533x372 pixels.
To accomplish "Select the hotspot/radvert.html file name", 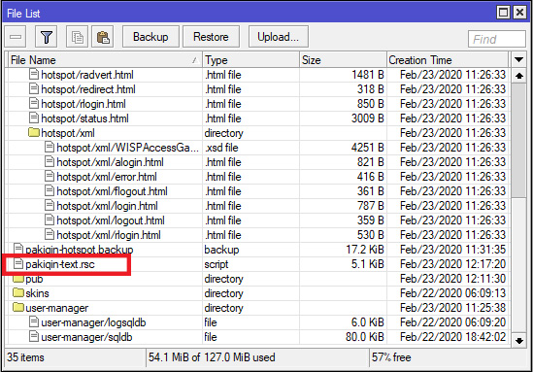I will tap(87, 75).
